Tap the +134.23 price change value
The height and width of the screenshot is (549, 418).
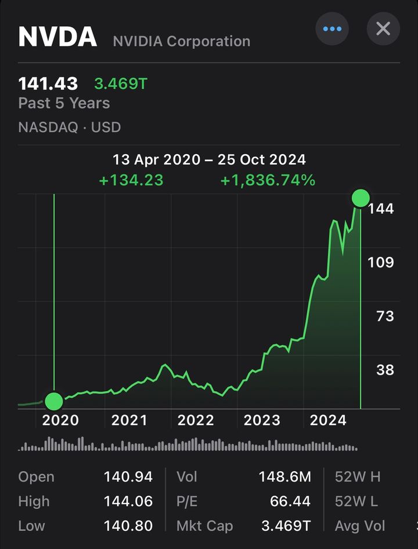pyautogui.click(x=131, y=180)
